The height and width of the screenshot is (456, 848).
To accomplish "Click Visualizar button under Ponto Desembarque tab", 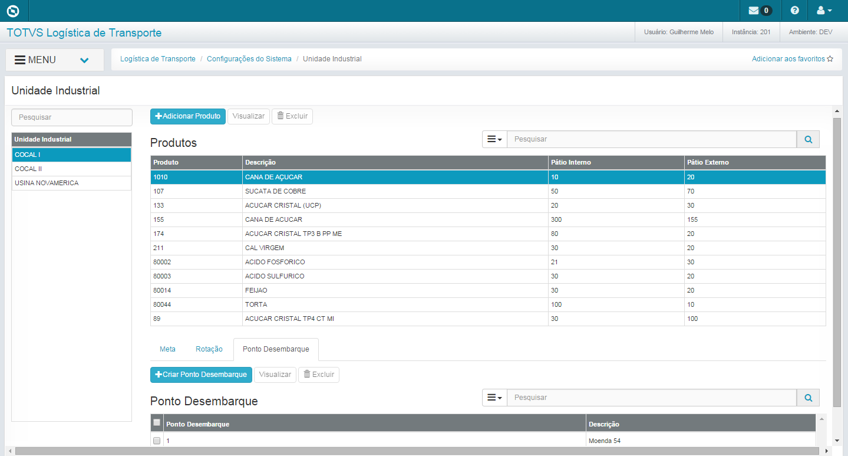I will (x=275, y=375).
